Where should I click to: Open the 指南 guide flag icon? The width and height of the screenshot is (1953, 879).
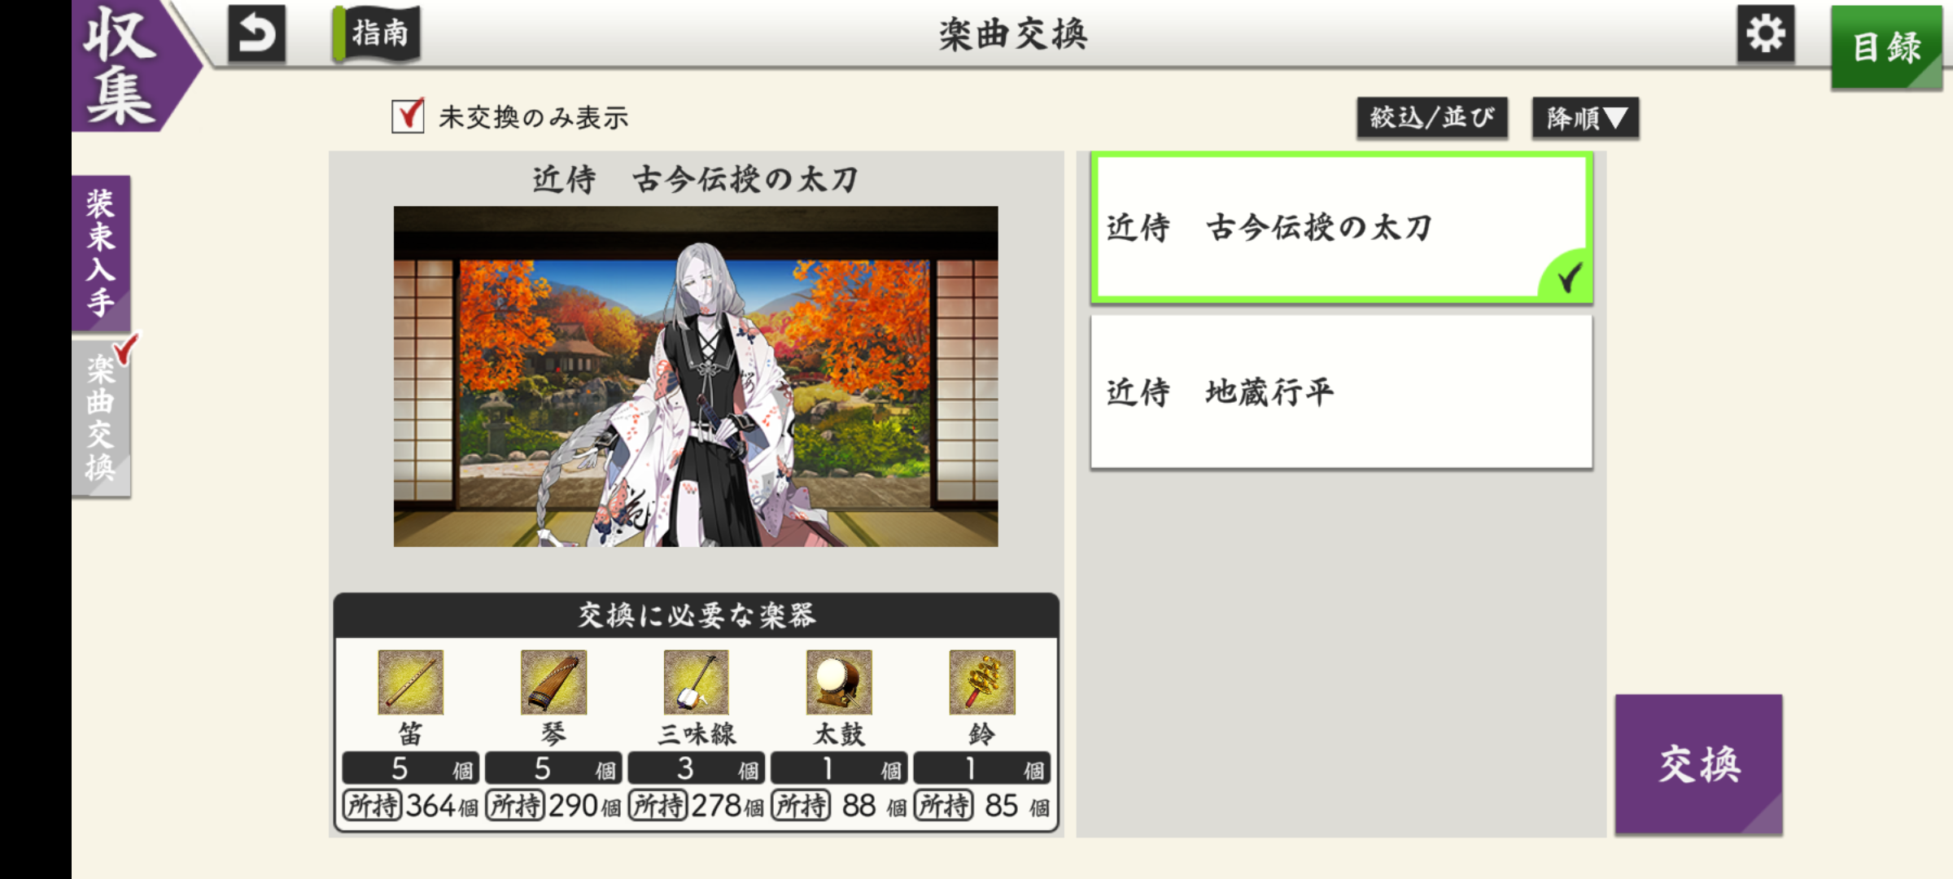coord(377,34)
